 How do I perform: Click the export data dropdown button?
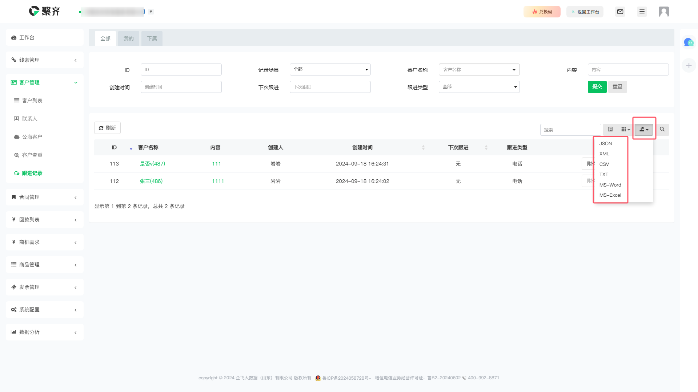point(644,130)
